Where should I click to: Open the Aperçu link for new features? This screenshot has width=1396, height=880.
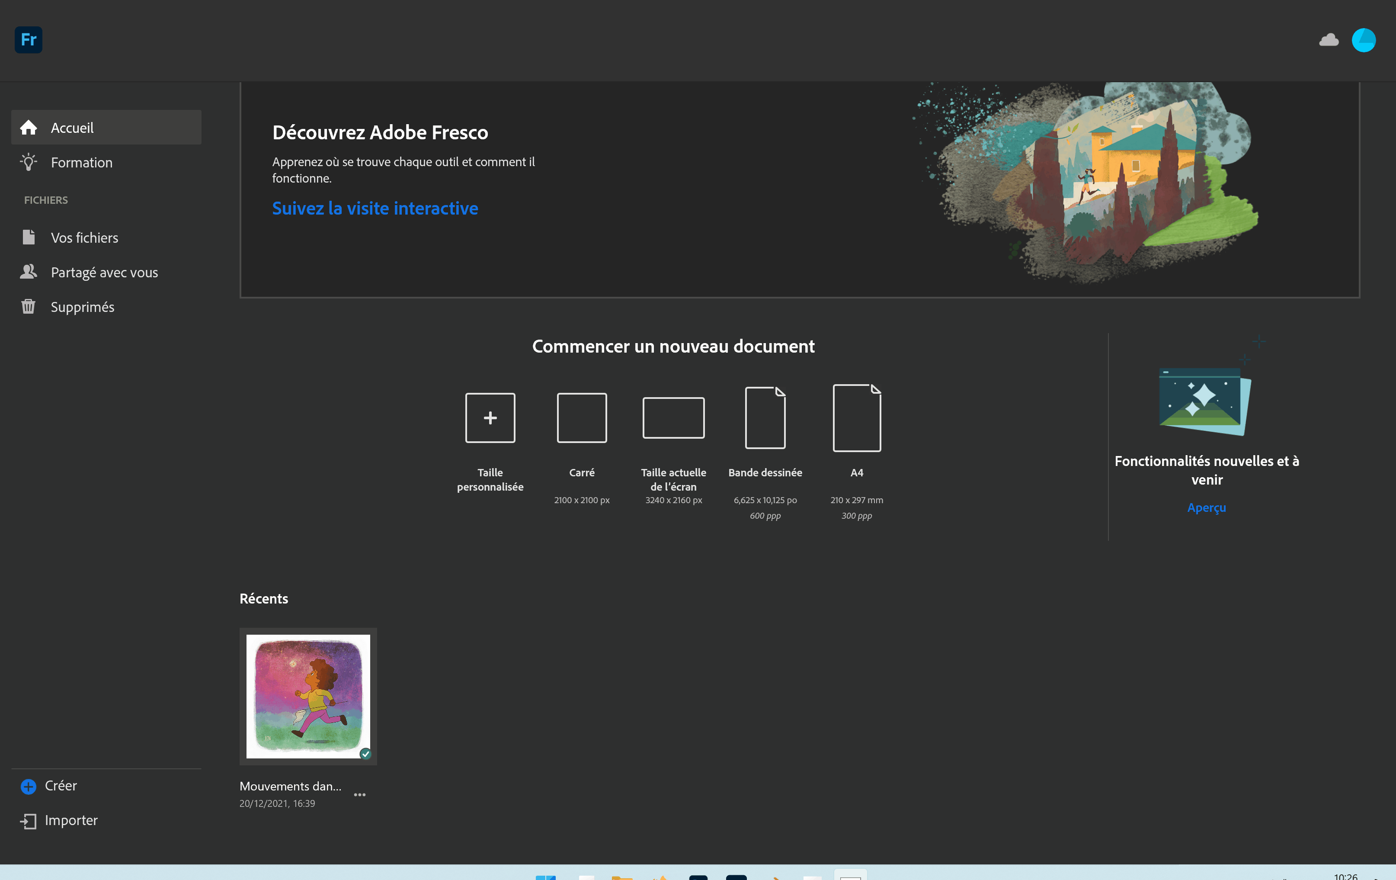tap(1206, 507)
